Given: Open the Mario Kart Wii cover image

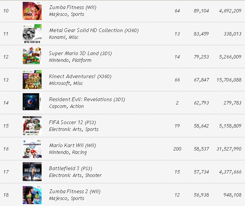Looking at the screenshot, I should click(32, 149).
